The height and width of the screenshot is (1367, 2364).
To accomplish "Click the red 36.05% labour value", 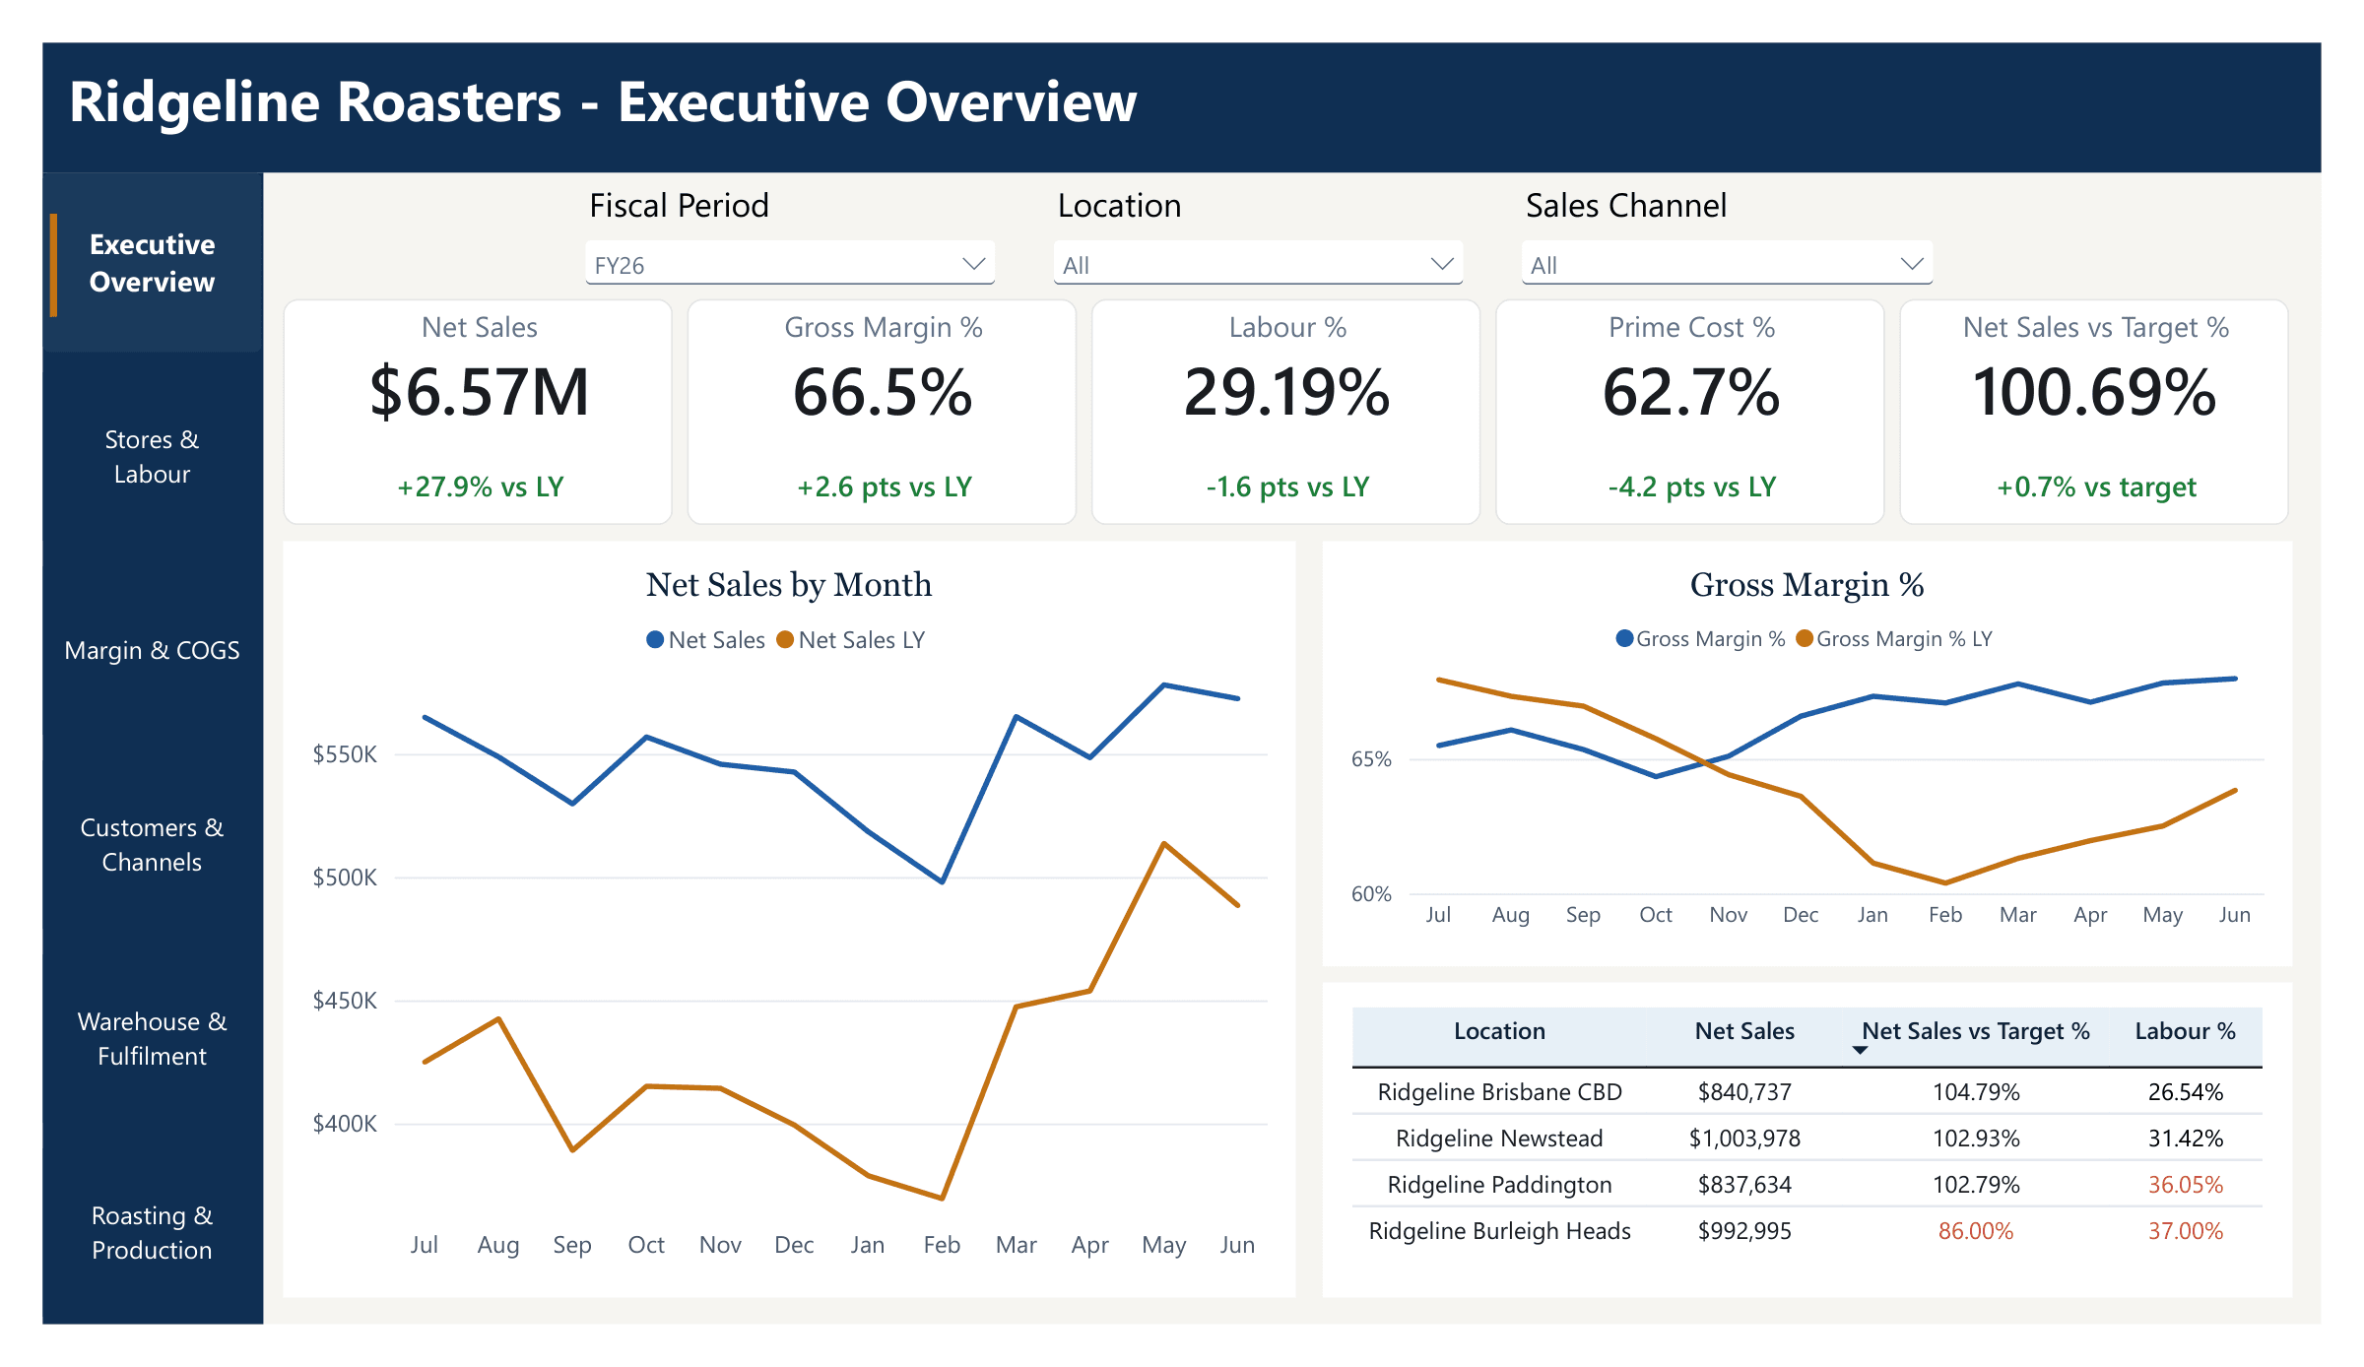I will click(x=2185, y=1185).
